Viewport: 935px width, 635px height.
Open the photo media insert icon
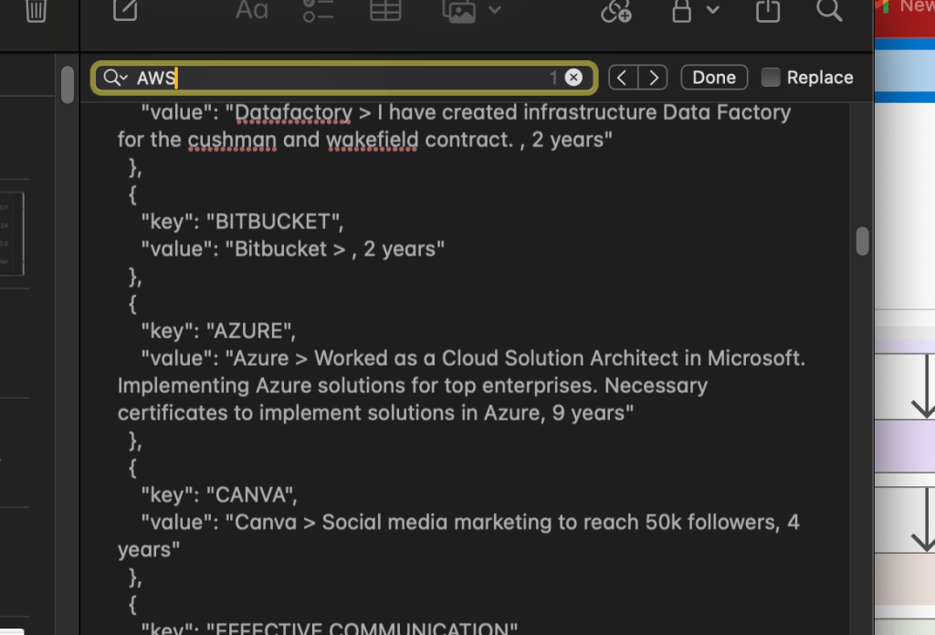[459, 11]
